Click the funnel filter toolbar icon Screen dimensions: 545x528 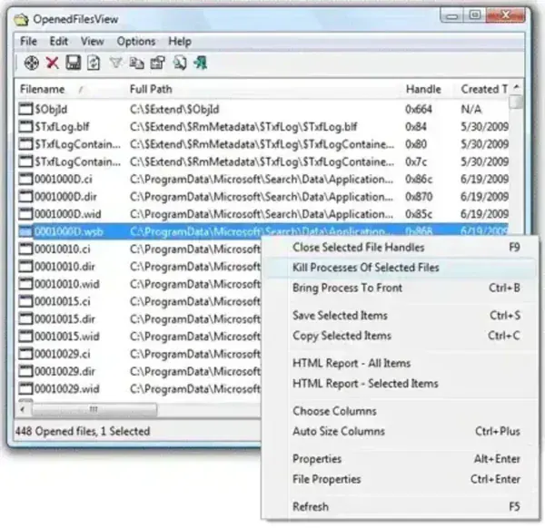click(x=115, y=63)
